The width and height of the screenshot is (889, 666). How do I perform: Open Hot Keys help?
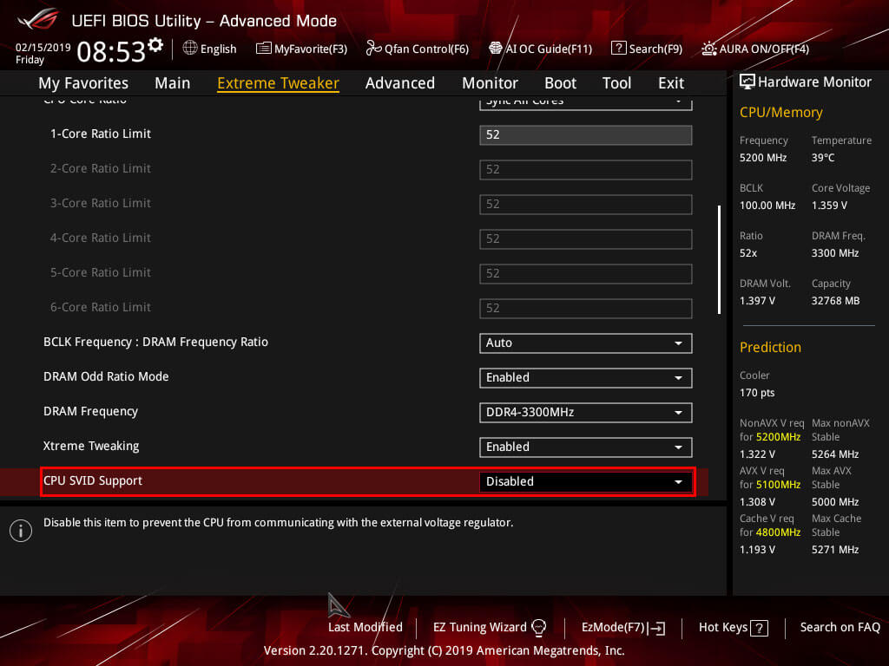tap(734, 628)
